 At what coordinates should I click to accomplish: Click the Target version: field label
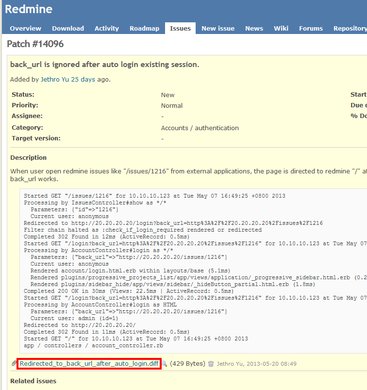tap(36, 138)
